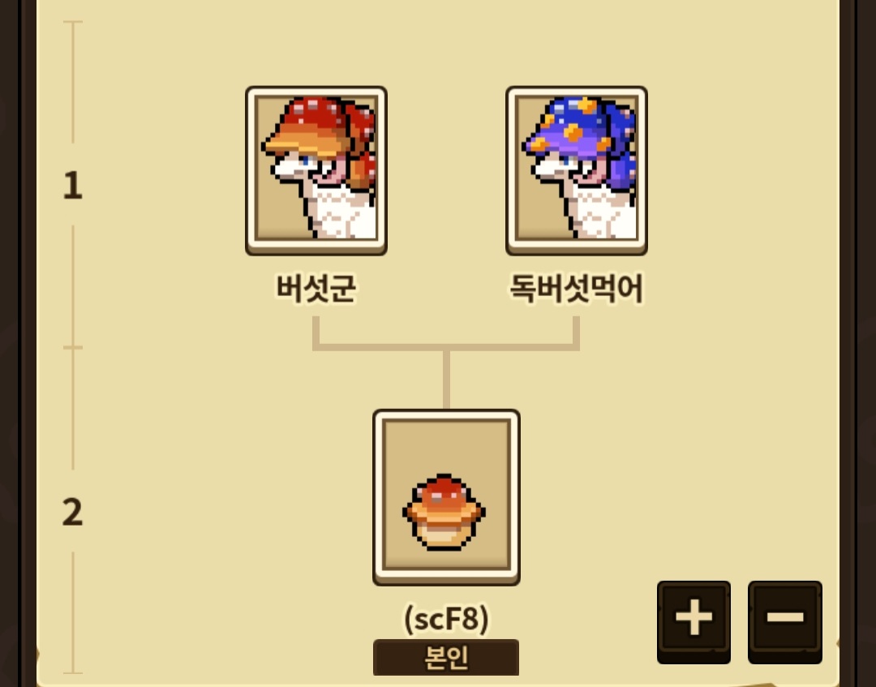Tap the 본인 badge under scF8
Image resolution: width=876 pixels, height=687 pixels.
point(446,658)
